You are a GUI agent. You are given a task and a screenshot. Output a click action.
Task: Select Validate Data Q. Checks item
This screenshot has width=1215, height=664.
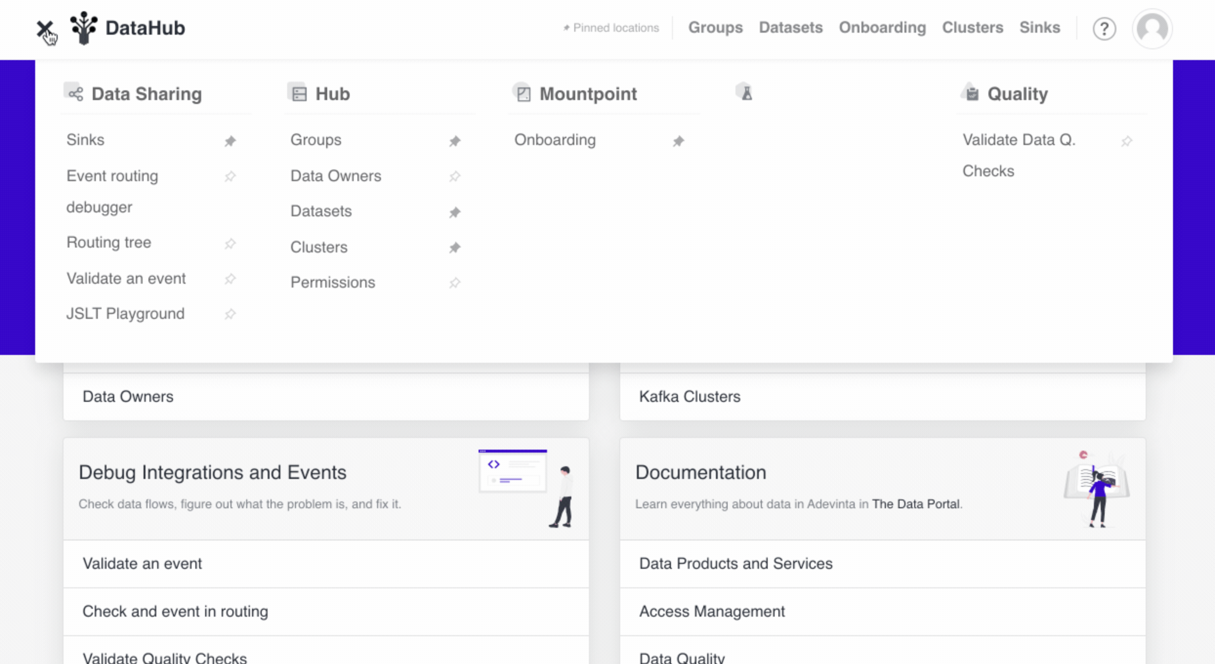click(1019, 155)
